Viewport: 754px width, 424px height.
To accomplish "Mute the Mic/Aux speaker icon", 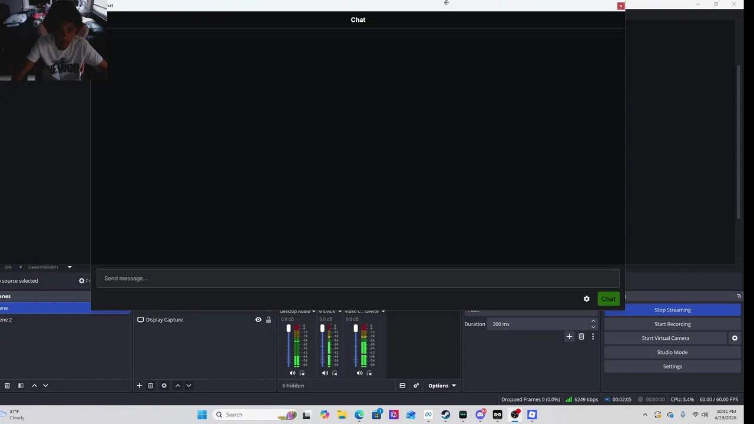I will (x=325, y=373).
